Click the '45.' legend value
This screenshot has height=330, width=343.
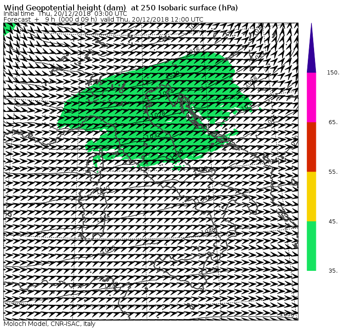pyautogui.click(x=333, y=222)
